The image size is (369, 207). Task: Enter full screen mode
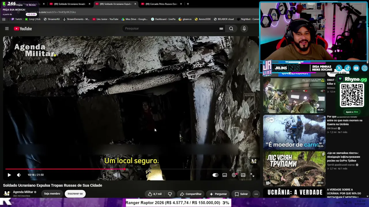[x=252, y=175]
